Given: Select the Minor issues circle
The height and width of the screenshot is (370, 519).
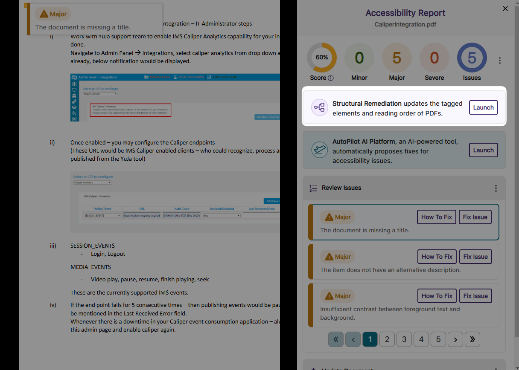Looking at the screenshot, I should [359, 58].
